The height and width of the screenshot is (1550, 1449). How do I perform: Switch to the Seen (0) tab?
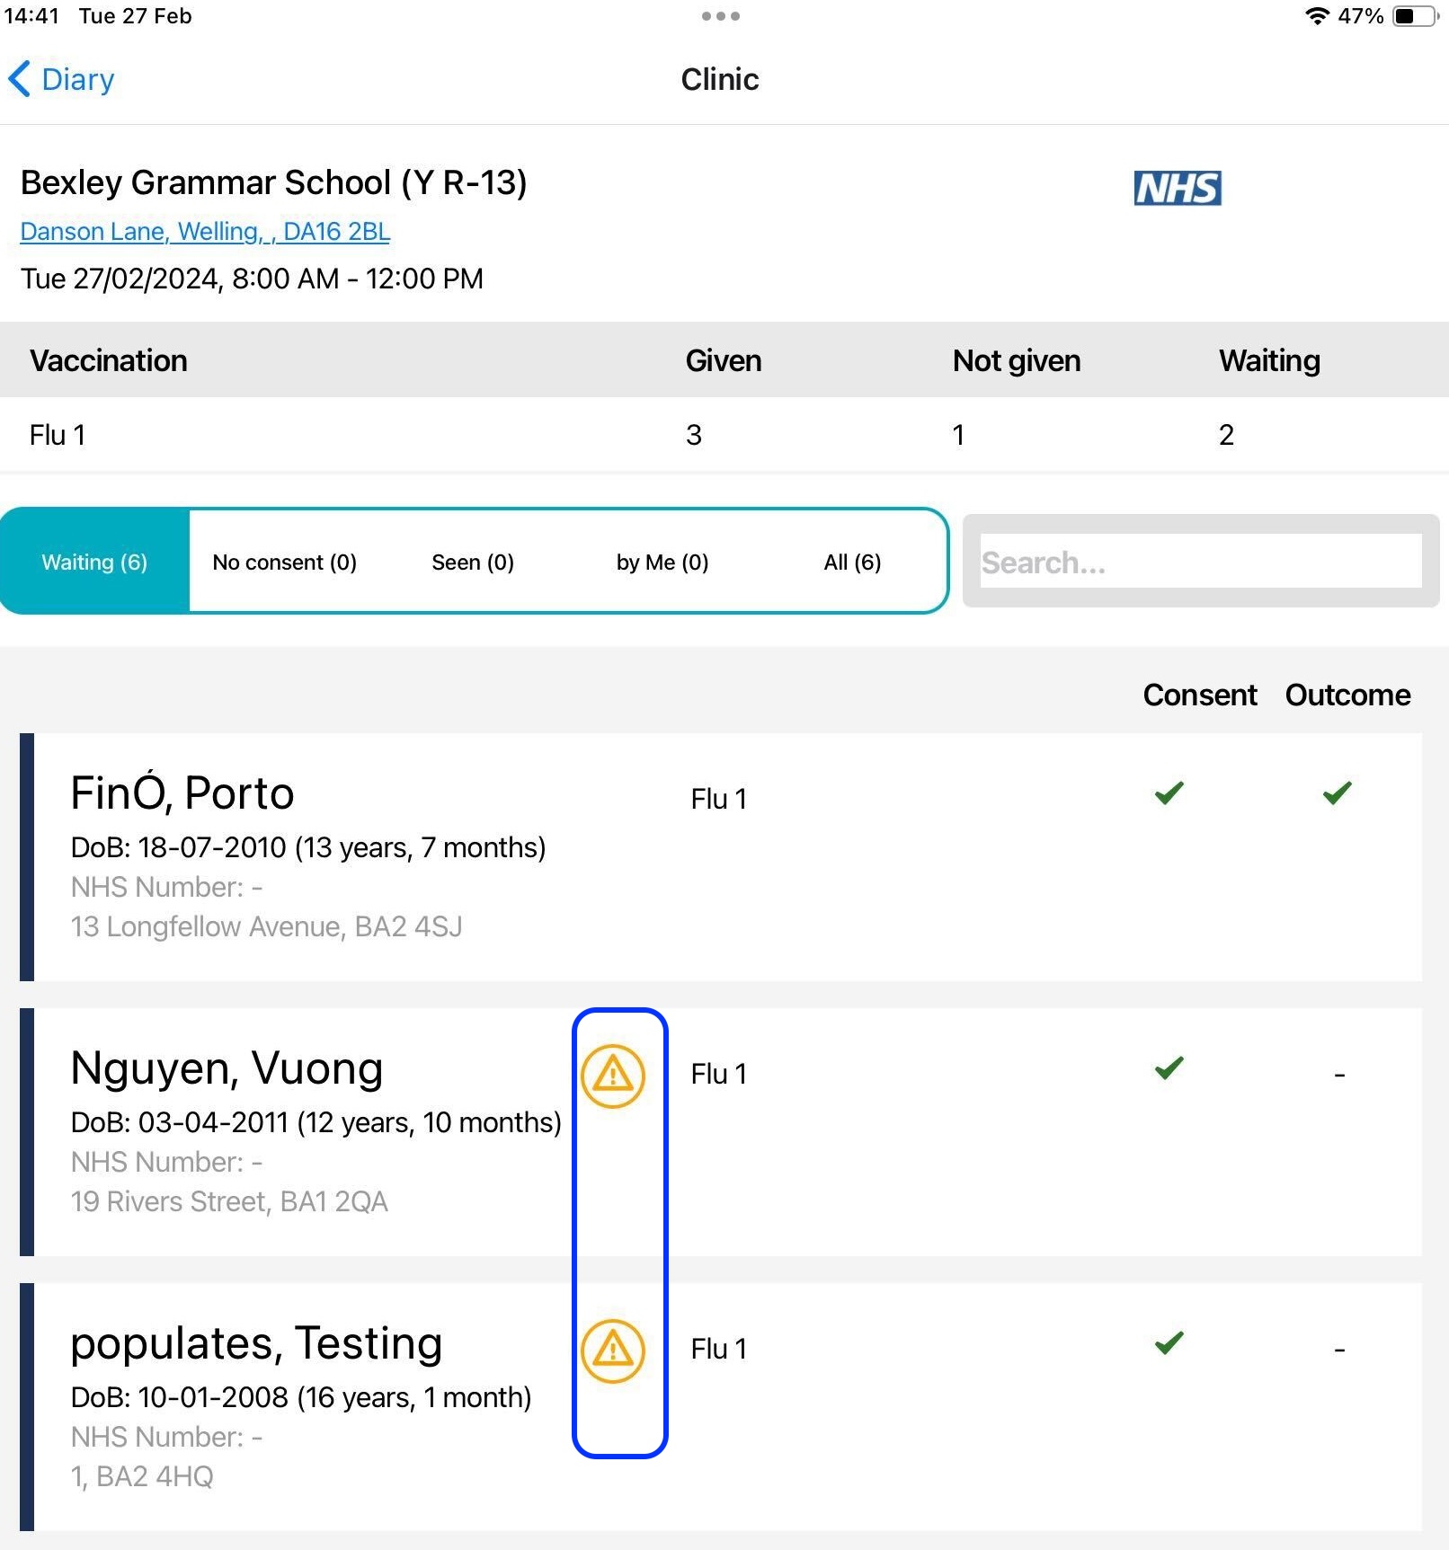473,562
